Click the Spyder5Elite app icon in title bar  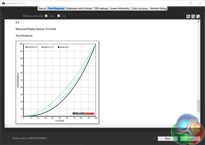pos(3,3)
